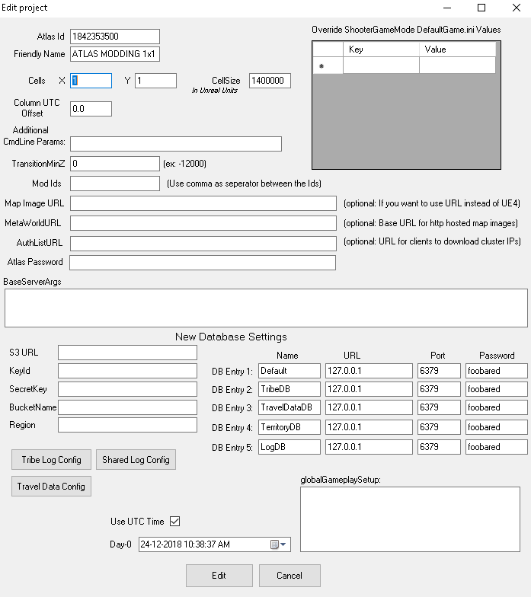The image size is (531, 597).
Task: Maximize the Edit project window
Action: [481, 8]
